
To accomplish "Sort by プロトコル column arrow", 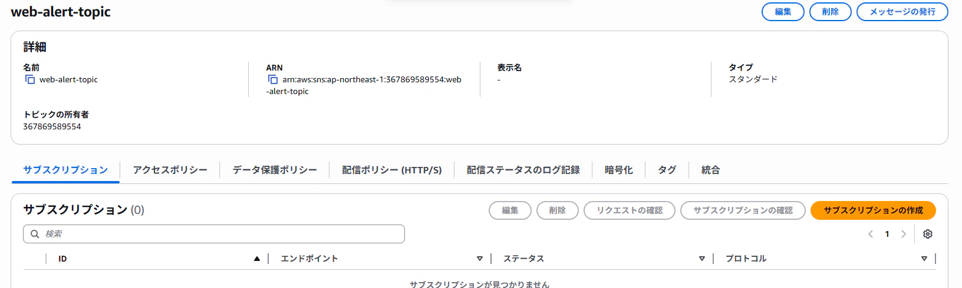I will pyautogui.click(x=924, y=259).
